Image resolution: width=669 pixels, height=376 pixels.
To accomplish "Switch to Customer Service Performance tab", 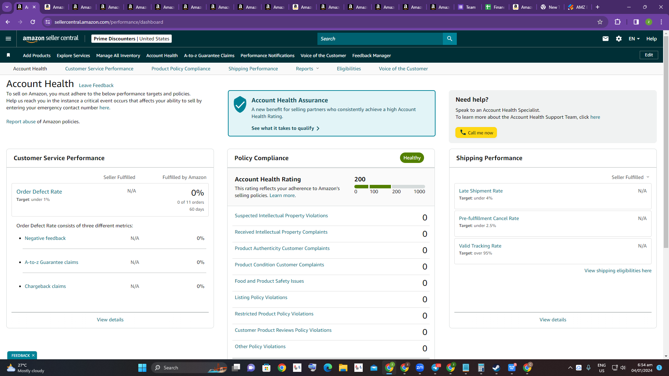I will point(99,69).
